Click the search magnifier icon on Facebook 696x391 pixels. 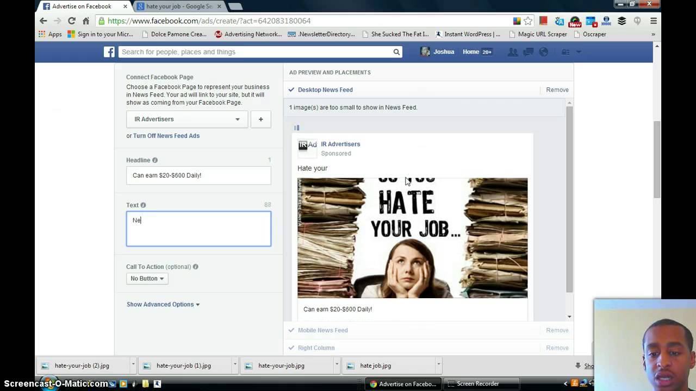[x=396, y=52]
